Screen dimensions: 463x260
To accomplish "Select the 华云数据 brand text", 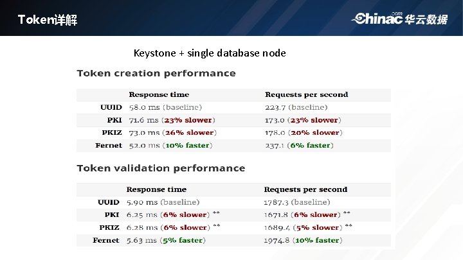I will pyautogui.click(x=426, y=19).
